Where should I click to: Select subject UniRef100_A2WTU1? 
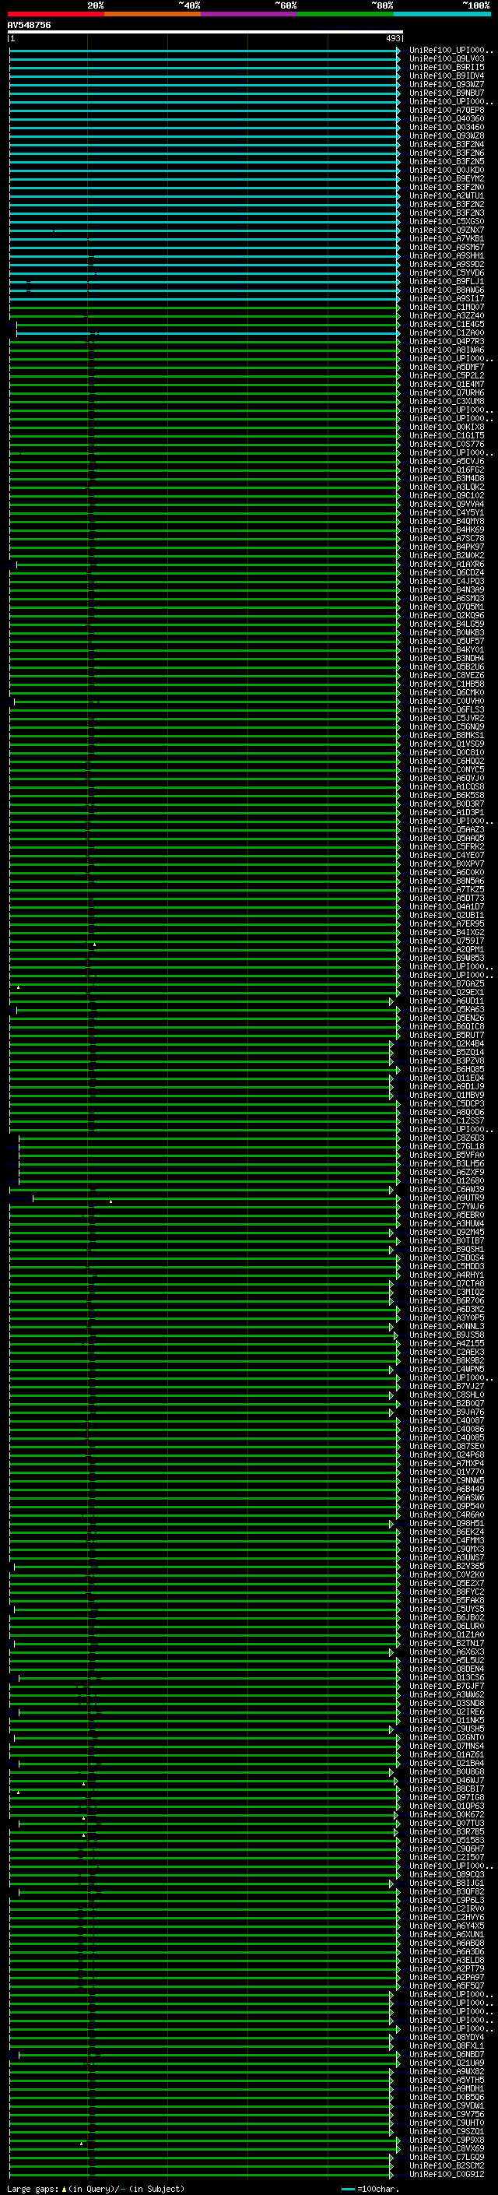pyautogui.click(x=447, y=196)
